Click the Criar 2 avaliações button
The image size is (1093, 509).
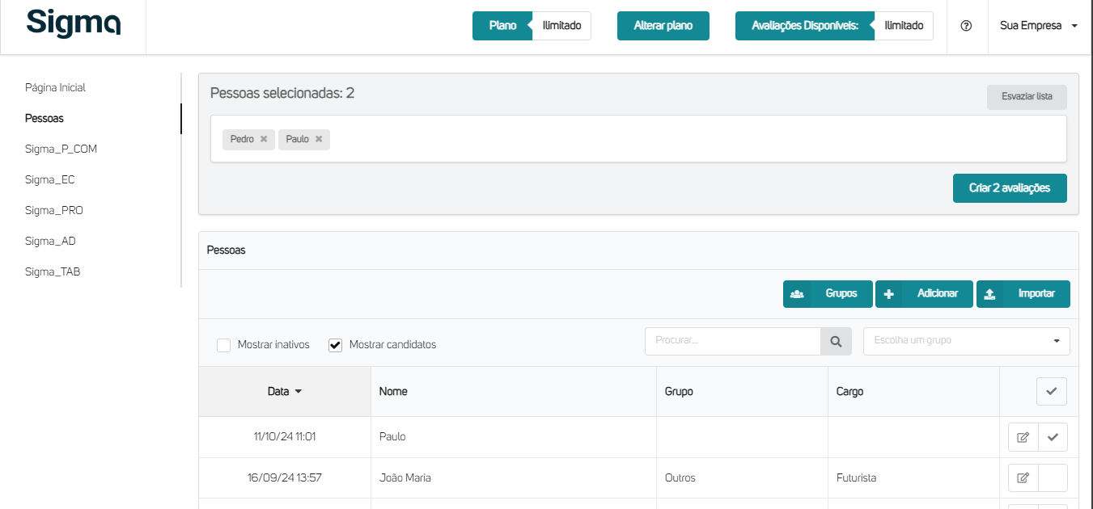[1009, 188]
